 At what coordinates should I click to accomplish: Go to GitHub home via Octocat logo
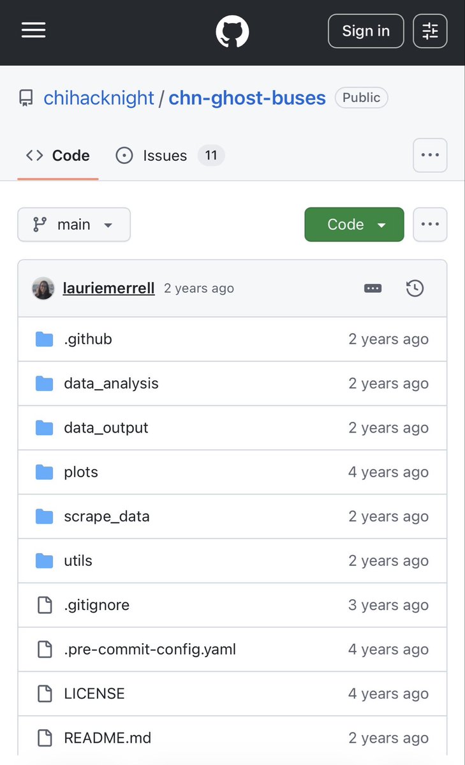click(232, 31)
